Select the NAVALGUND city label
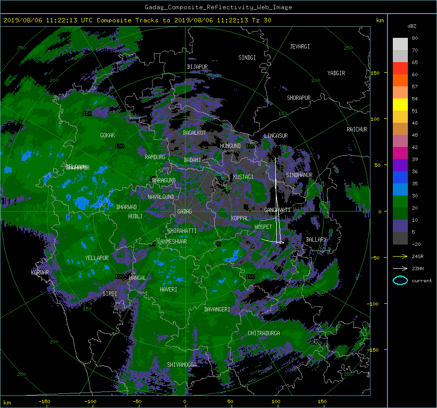The height and width of the screenshot is (408, 437). pyautogui.click(x=161, y=197)
